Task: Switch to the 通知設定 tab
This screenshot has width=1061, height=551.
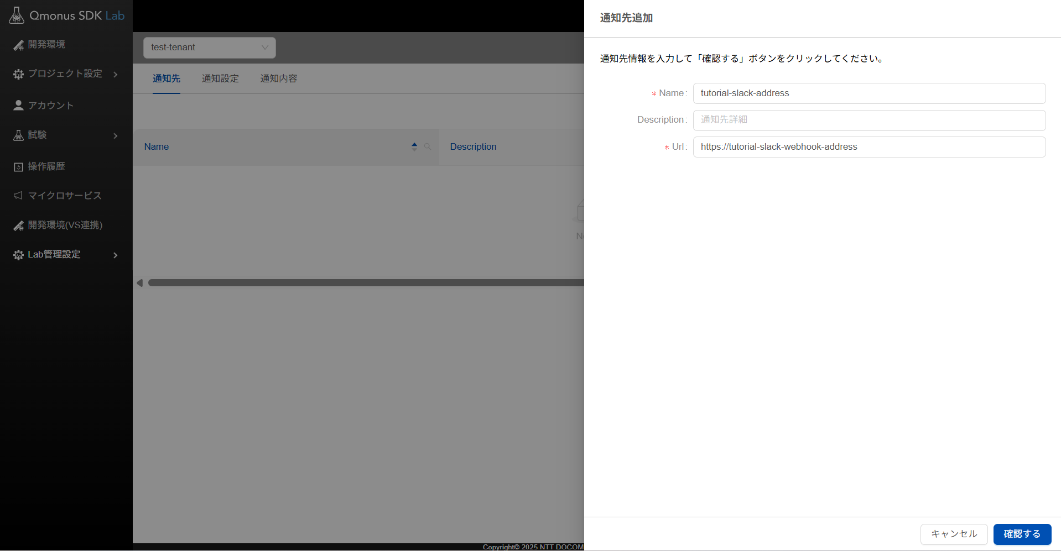Action: point(220,78)
